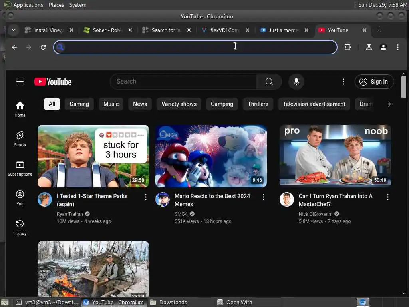
Task: Open Chromium three-dot menu
Action: 397,47
